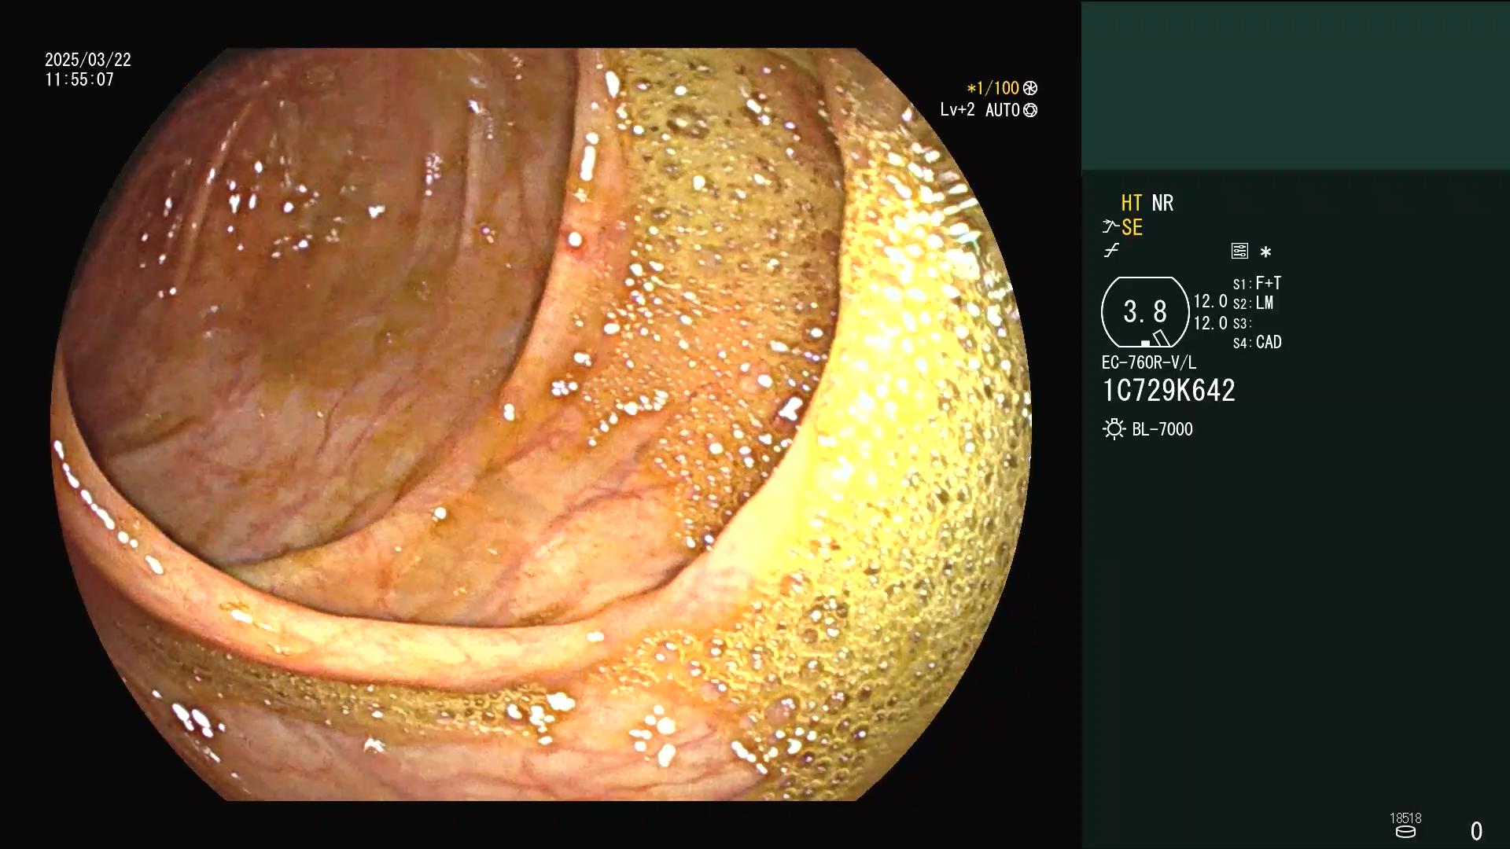Click the serial number 1C729K642
Image resolution: width=1510 pixels, height=849 pixels.
1169,391
